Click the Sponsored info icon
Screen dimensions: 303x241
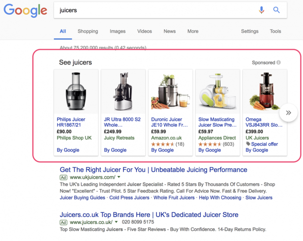[x=279, y=63]
